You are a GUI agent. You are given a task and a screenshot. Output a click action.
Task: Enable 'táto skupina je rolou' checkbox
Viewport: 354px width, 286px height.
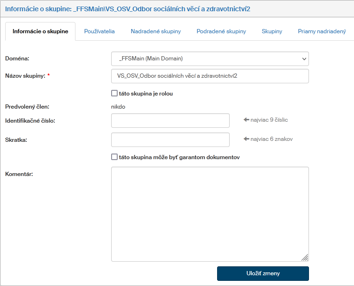coord(114,93)
